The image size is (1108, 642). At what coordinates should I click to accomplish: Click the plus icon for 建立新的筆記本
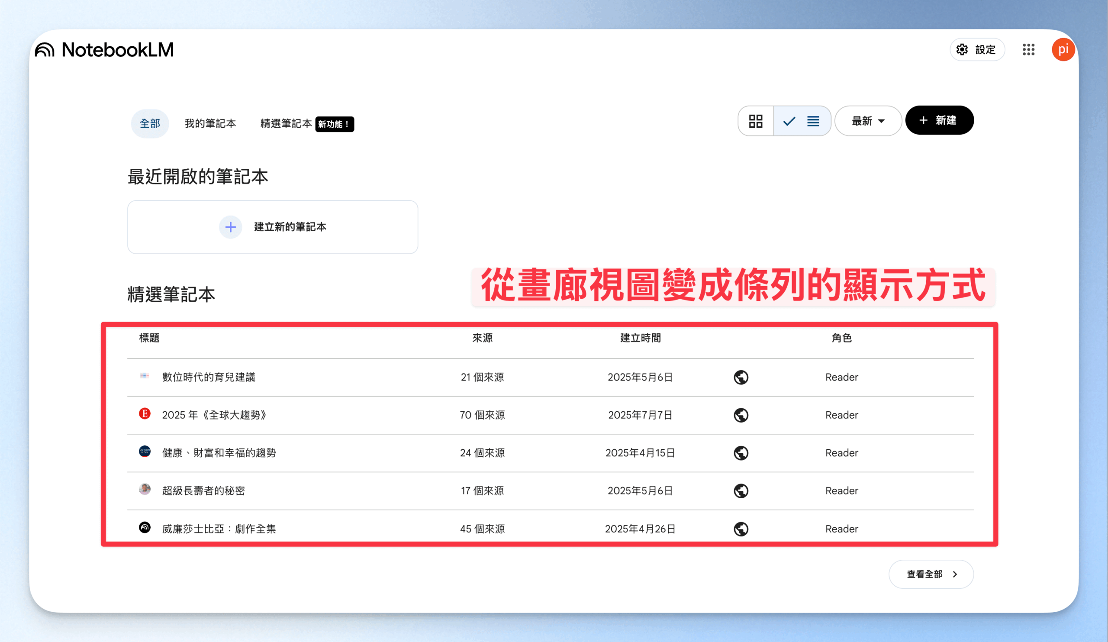[x=230, y=227]
